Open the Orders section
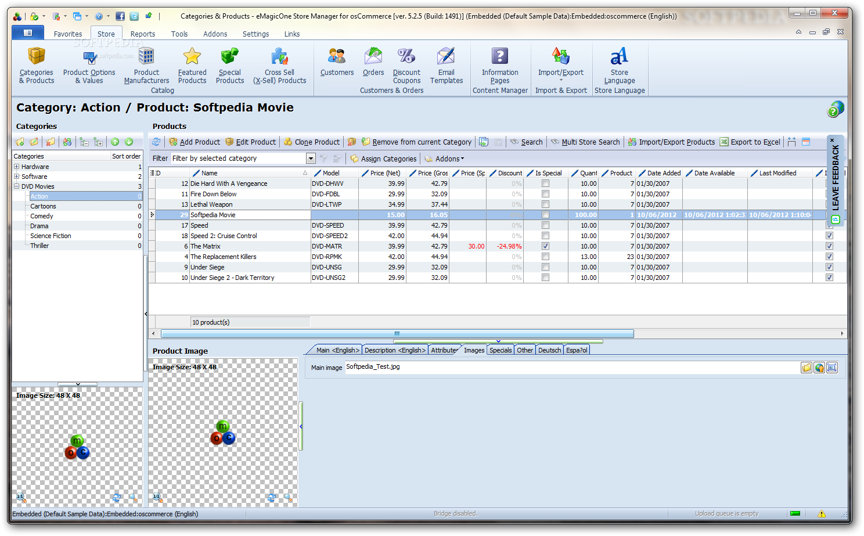This screenshot has width=864, height=536. [373, 62]
